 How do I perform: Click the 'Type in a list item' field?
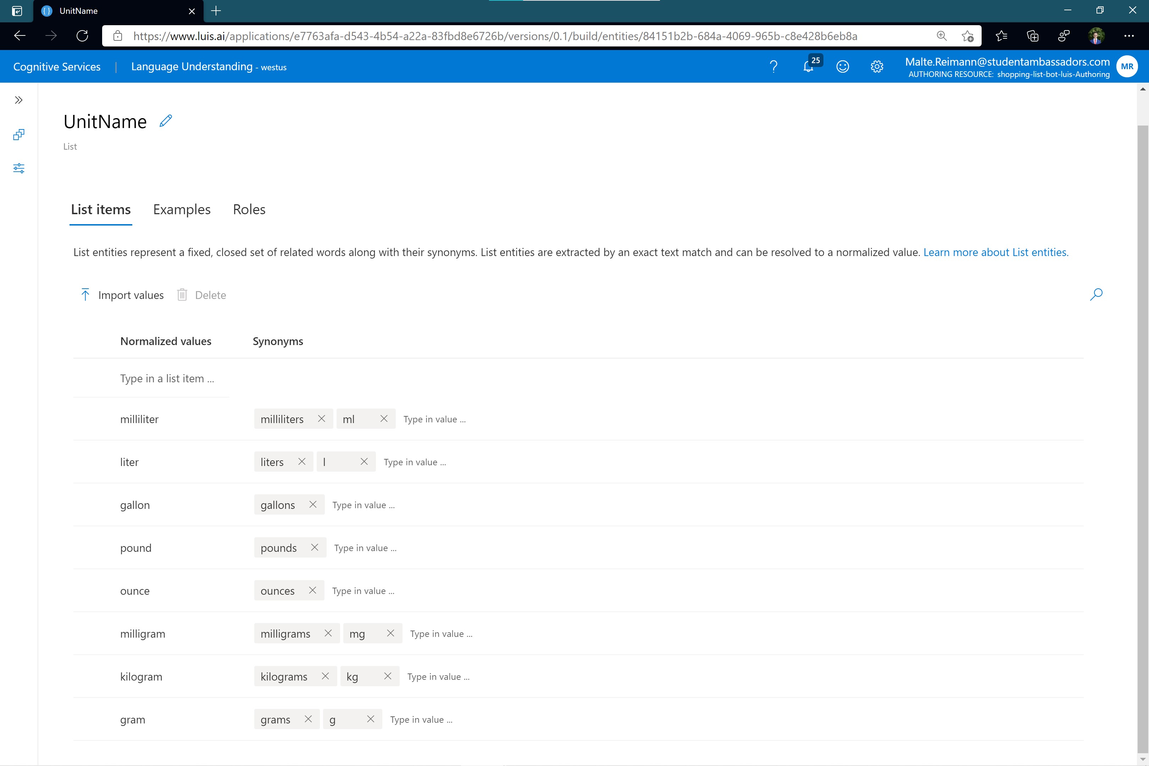167,379
